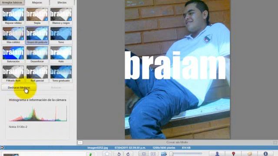Apply the Blanco y negro effect

(x=61, y=16)
